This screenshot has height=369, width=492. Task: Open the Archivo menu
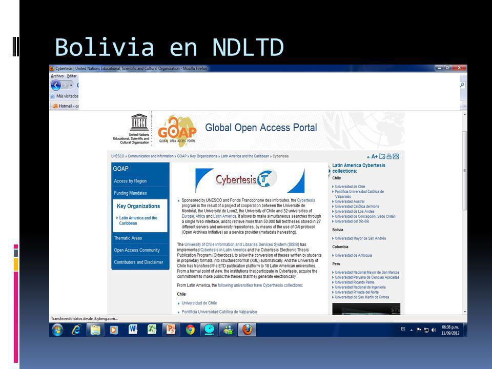[x=57, y=76]
